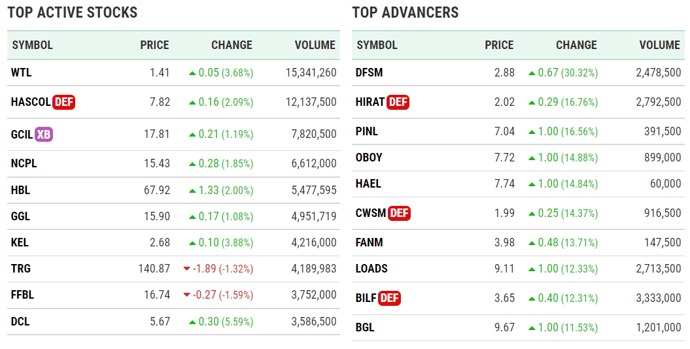Viewport: 690px width, 349px height.
Task: Sort advancers by CHANGE header
Action: pos(576,45)
